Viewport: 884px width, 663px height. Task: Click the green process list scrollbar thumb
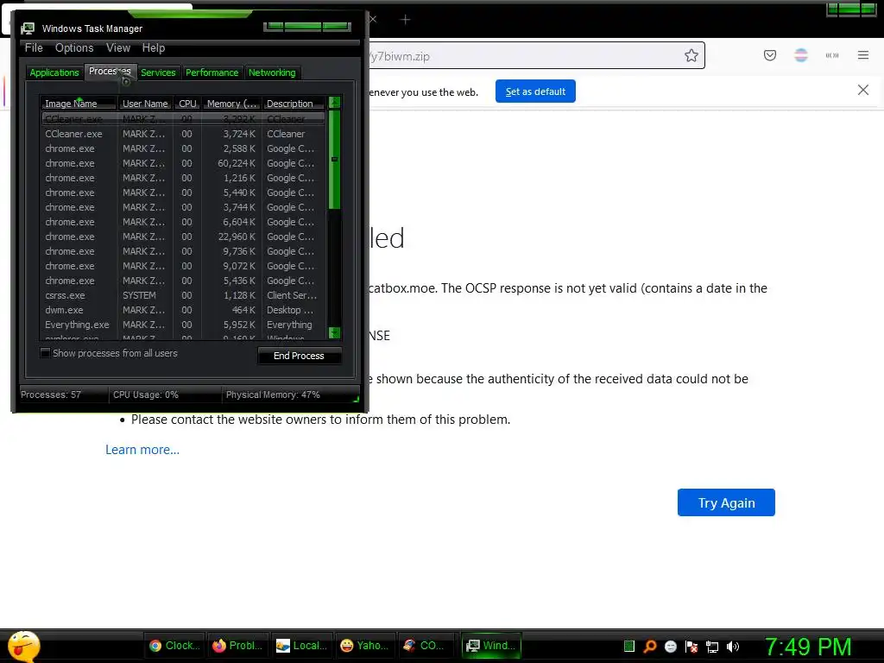point(334,160)
